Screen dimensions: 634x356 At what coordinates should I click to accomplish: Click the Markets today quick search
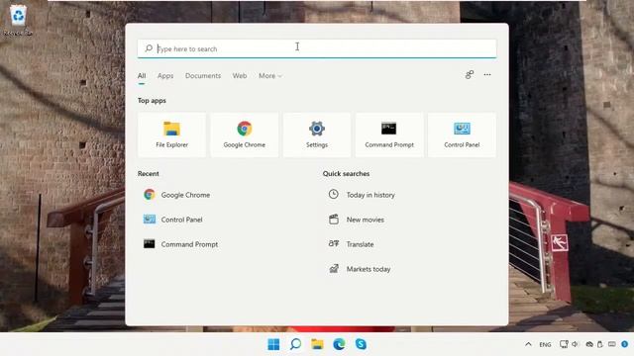point(369,269)
